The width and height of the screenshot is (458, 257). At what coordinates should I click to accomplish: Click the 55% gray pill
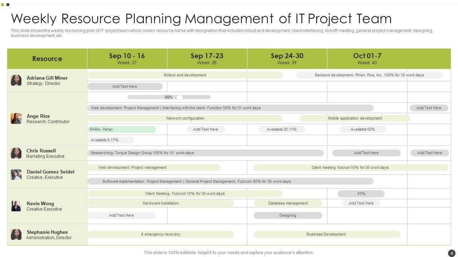pos(361,193)
